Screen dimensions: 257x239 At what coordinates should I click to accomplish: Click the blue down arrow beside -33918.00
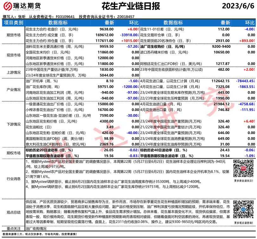pyautogui.click(x=138, y=35)
